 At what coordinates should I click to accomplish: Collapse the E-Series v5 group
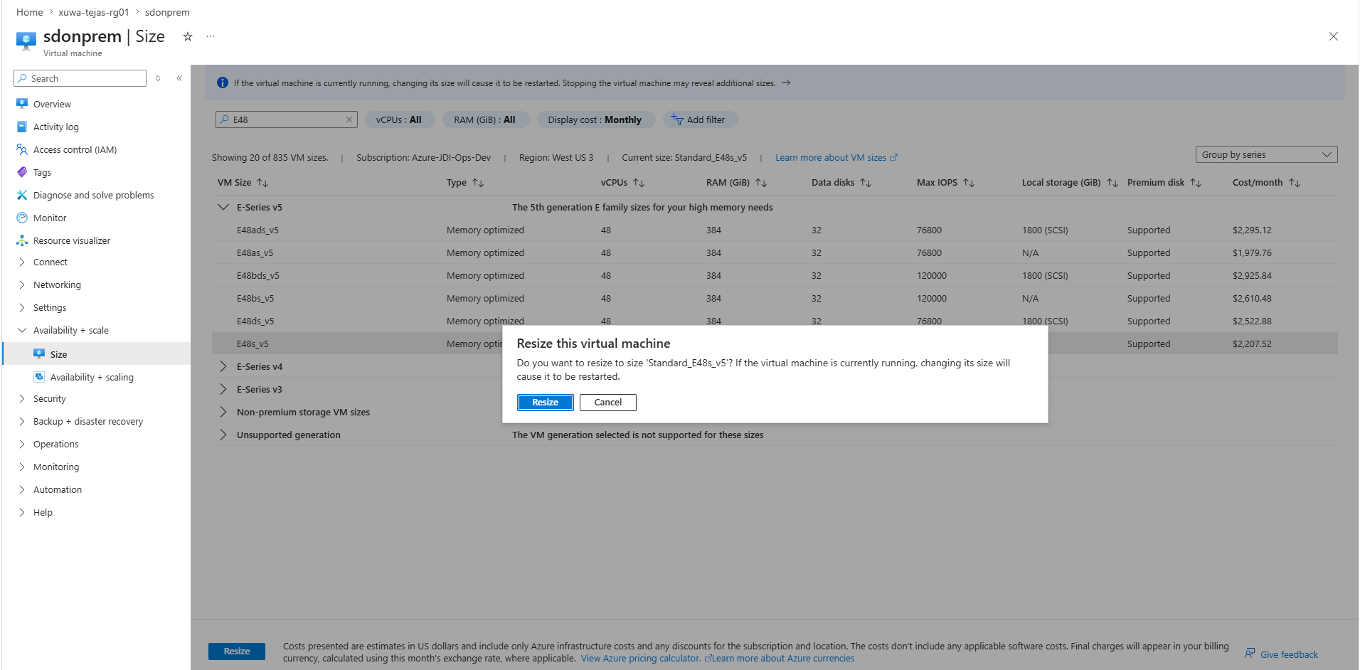point(223,207)
